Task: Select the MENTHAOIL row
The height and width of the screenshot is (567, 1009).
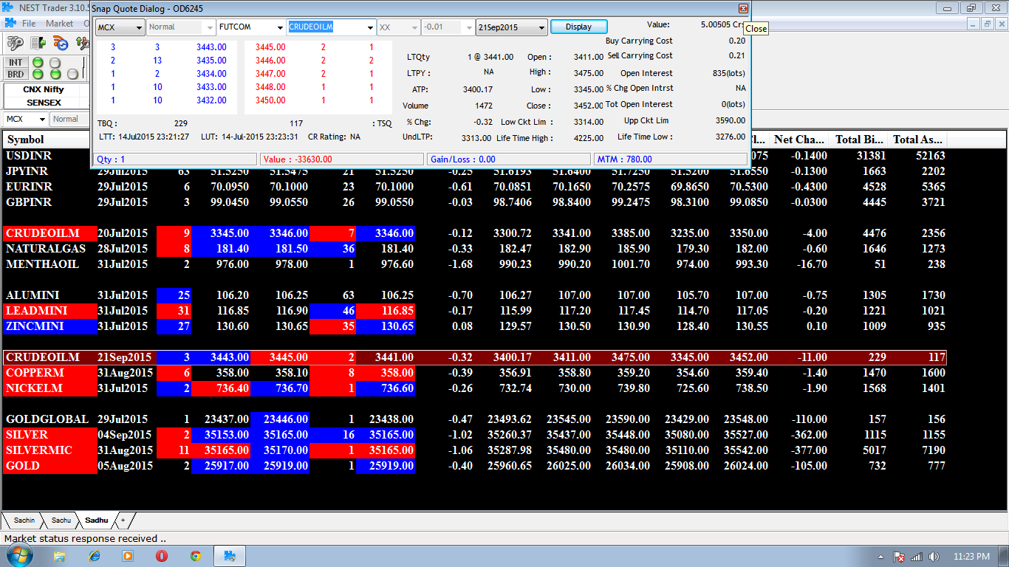Action: (474, 264)
